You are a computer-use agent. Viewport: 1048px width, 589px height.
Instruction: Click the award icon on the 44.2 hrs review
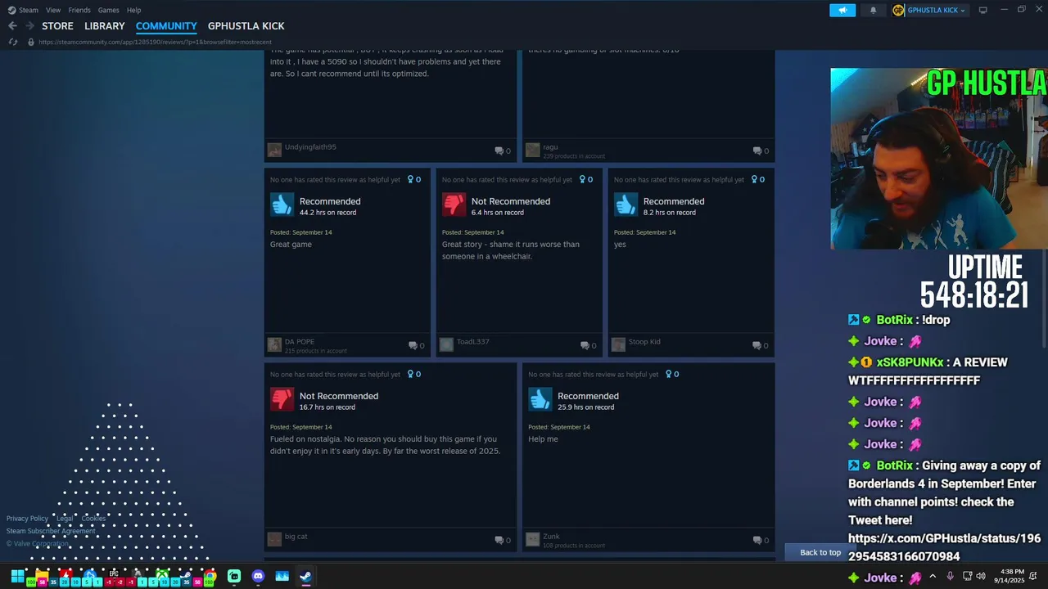click(x=410, y=179)
